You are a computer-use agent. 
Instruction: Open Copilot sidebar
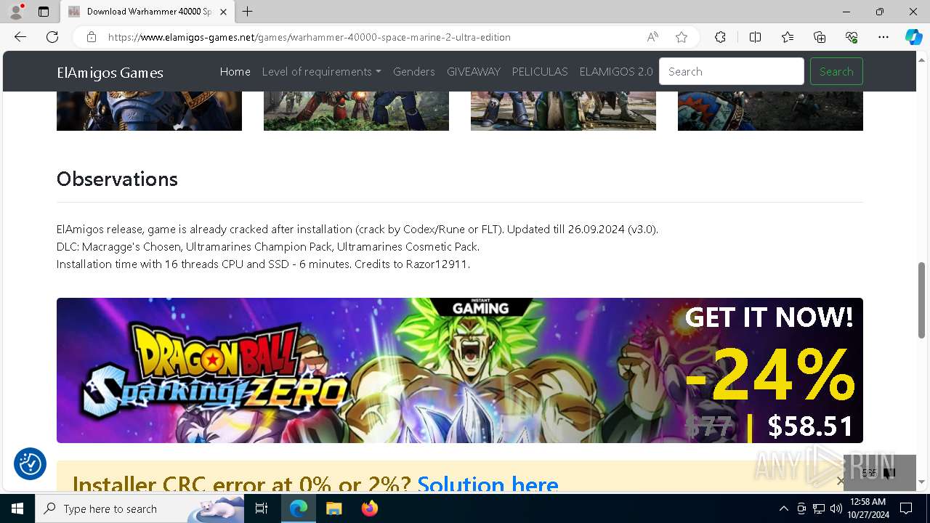[x=913, y=37]
